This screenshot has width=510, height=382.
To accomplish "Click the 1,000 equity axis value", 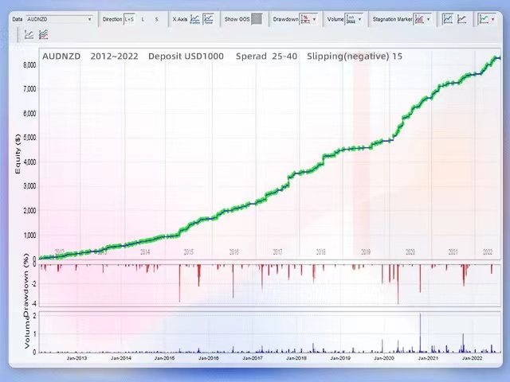I will click(x=29, y=236).
